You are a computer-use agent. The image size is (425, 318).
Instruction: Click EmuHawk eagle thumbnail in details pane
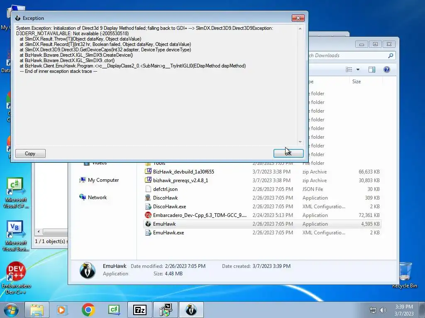click(88, 270)
